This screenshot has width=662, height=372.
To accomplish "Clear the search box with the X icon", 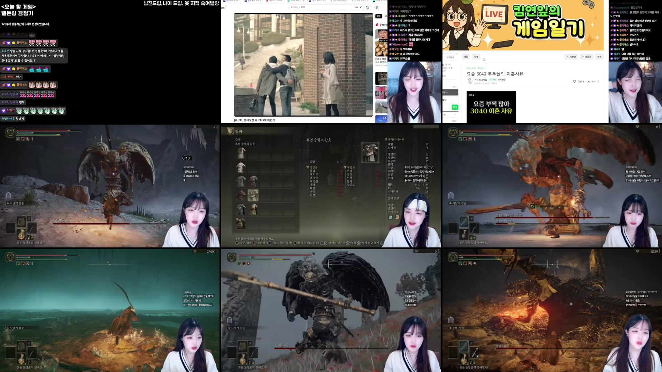I will point(361,7).
